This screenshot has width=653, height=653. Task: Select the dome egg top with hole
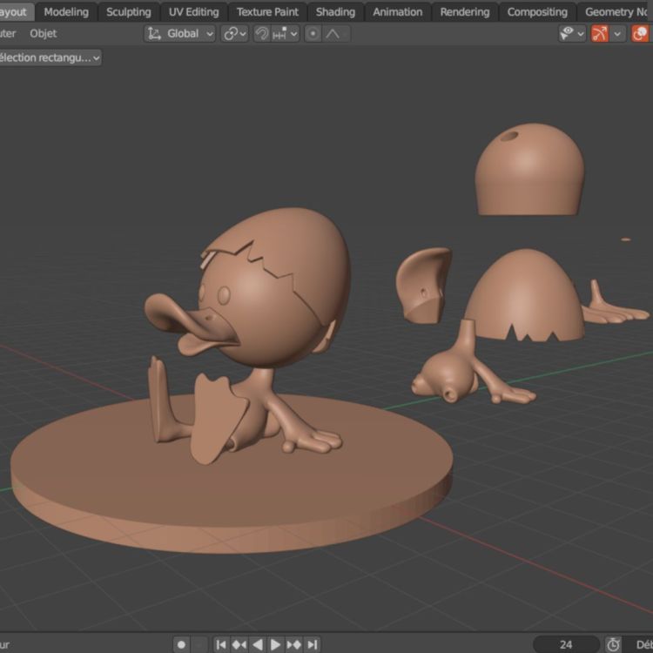point(529,171)
